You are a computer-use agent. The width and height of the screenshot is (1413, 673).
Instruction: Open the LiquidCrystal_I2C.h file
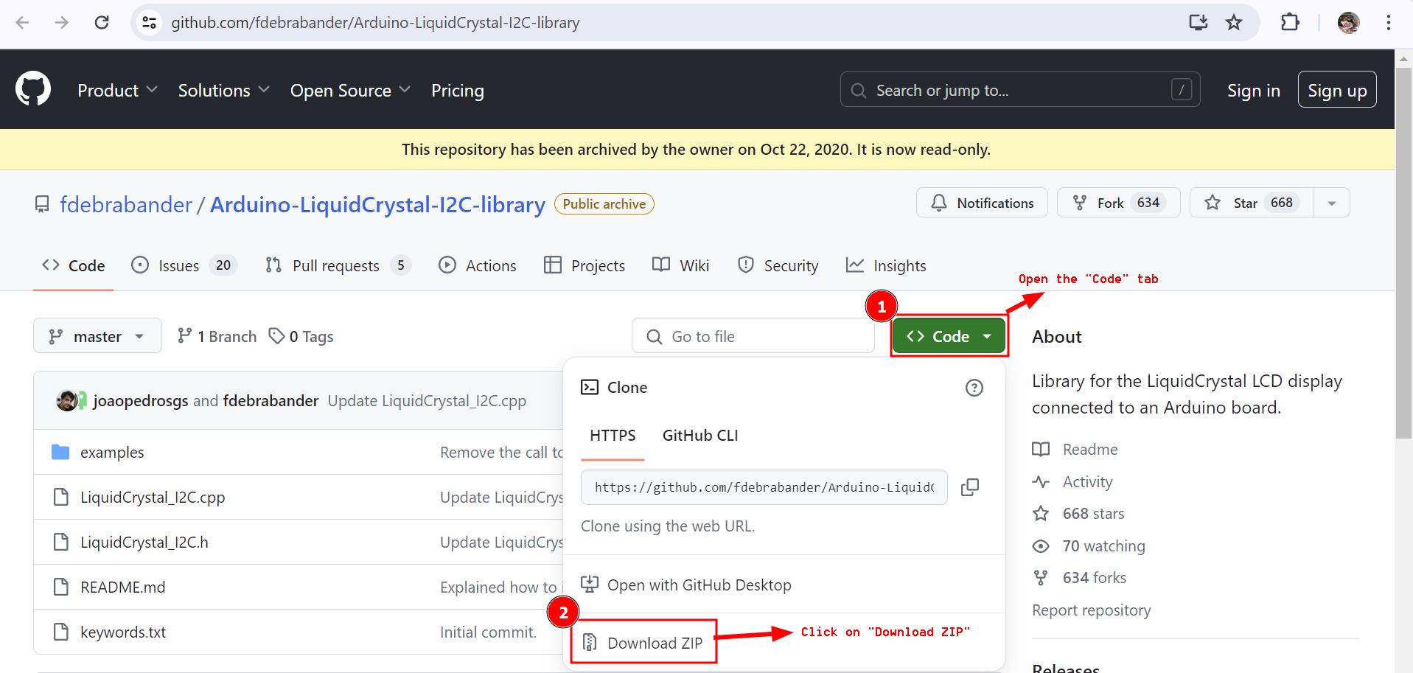point(144,543)
